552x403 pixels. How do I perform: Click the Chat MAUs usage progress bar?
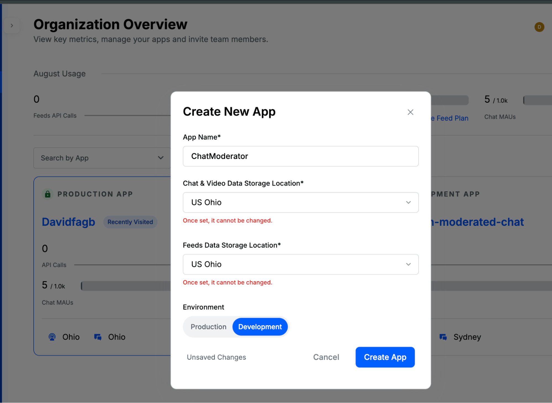point(537,100)
